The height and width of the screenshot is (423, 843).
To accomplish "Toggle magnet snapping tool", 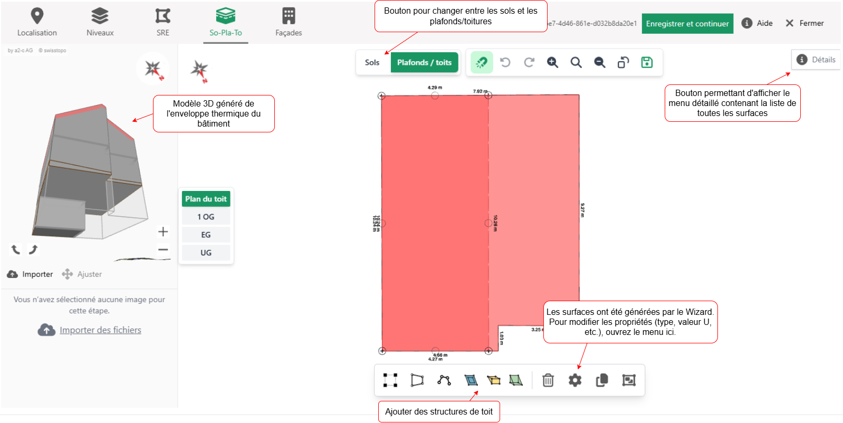I will click(x=482, y=62).
